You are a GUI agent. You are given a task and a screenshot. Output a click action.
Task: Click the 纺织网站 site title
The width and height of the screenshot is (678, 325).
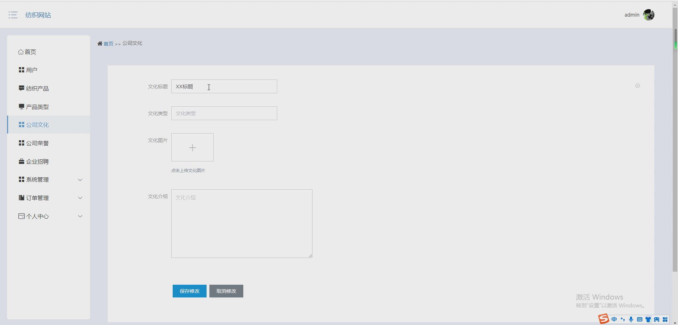[x=38, y=15]
